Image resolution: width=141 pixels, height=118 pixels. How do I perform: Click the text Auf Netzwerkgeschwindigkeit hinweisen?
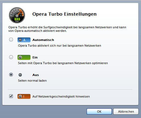pyautogui.click(x=61, y=96)
